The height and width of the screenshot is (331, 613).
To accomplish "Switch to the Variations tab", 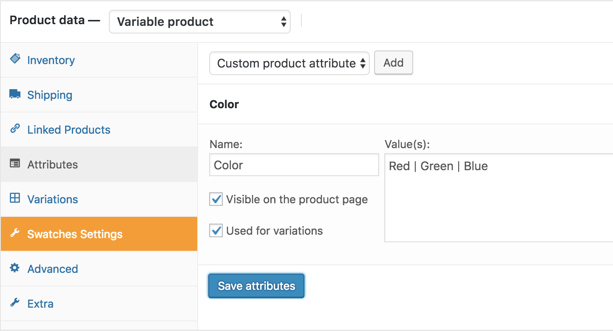I will pos(52,199).
